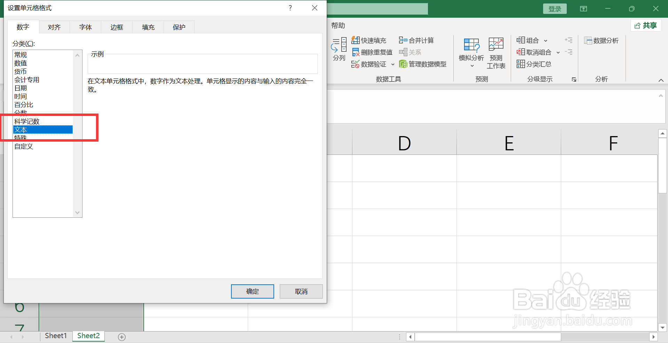Viewport: 668px width, 343px height.
Task: Expand formula bar with chevron
Action: click(x=661, y=95)
